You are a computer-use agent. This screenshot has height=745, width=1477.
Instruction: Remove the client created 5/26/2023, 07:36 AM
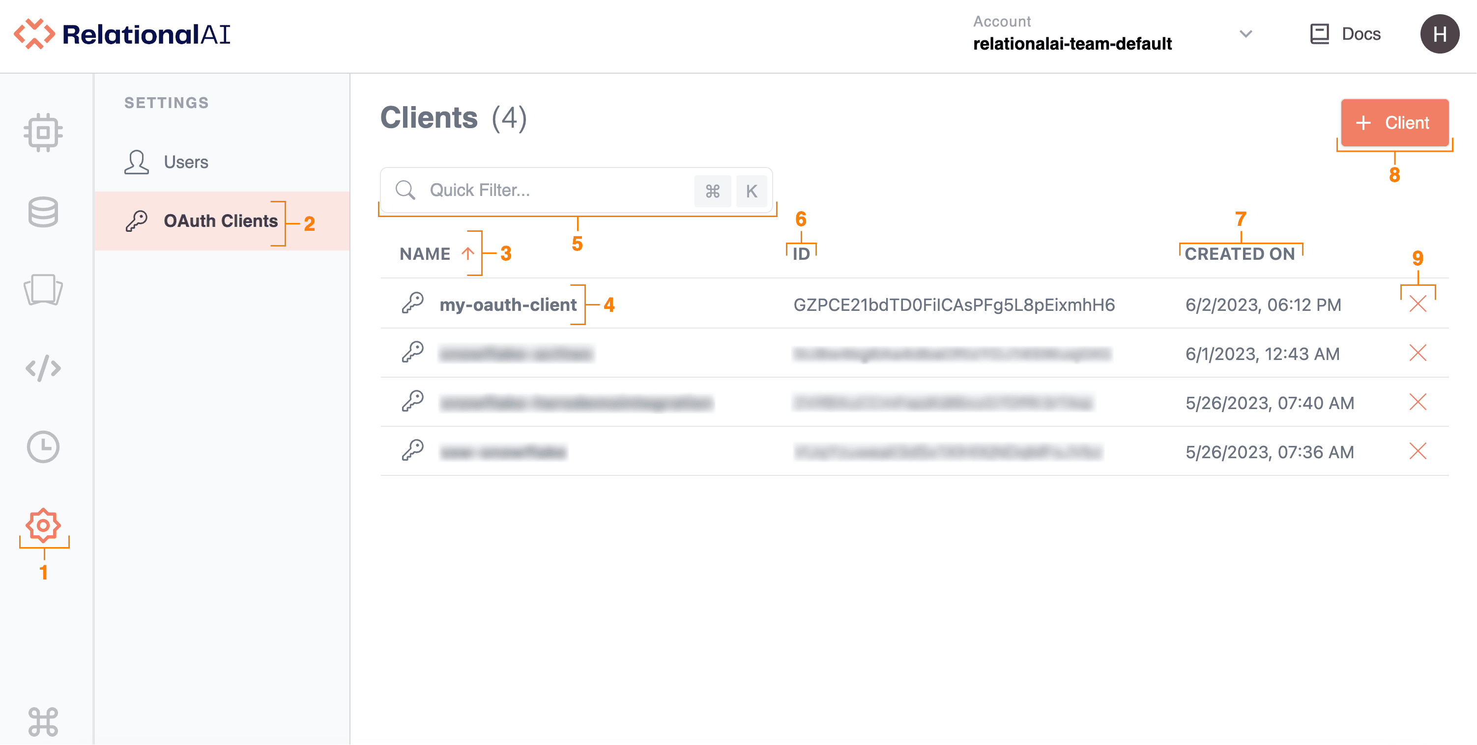click(x=1418, y=452)
